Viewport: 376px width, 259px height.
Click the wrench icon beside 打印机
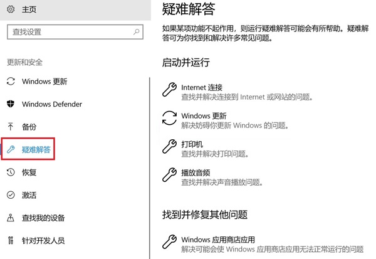(x=170, y=146)
